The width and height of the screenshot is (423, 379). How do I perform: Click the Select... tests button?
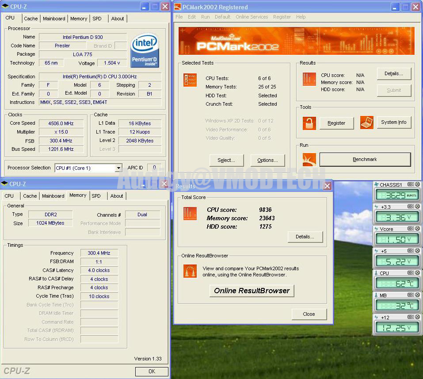click(226, 161)
